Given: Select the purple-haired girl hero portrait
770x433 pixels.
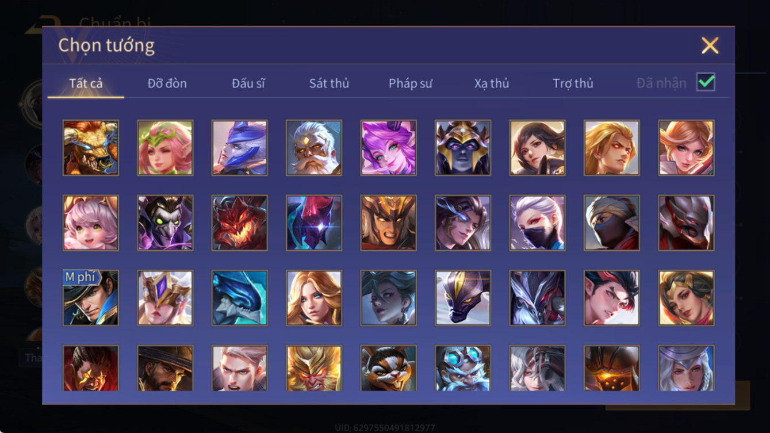Looking at the screenshot, I should point(388,148).
